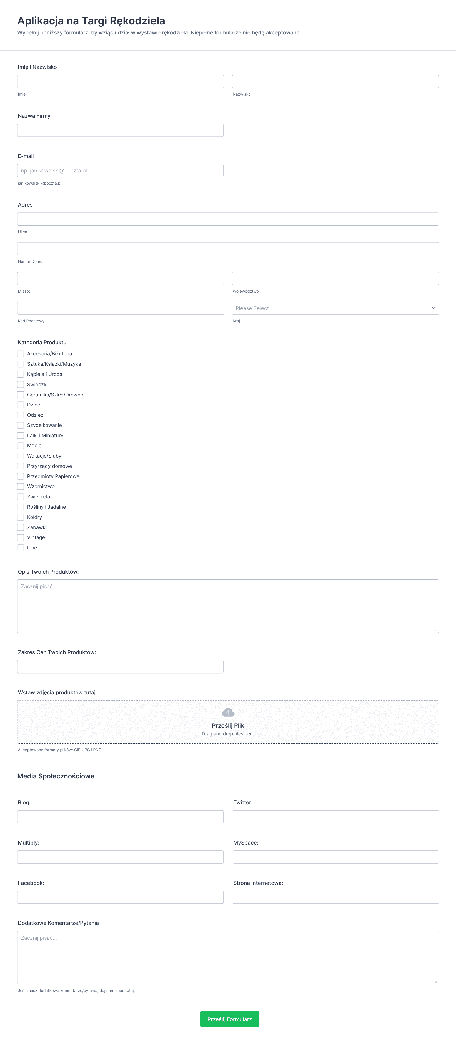
Task: Click the Prześlij Plik upload area
Action: 228,722
